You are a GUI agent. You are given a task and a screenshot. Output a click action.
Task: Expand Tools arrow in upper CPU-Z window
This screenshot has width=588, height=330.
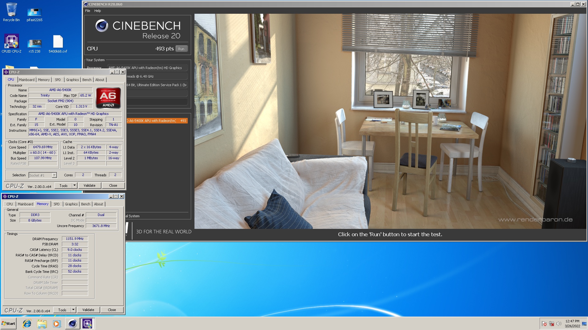[74, 185]
